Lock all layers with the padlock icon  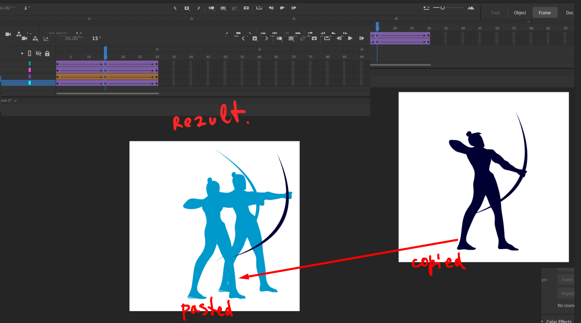(x=47, y=53)
